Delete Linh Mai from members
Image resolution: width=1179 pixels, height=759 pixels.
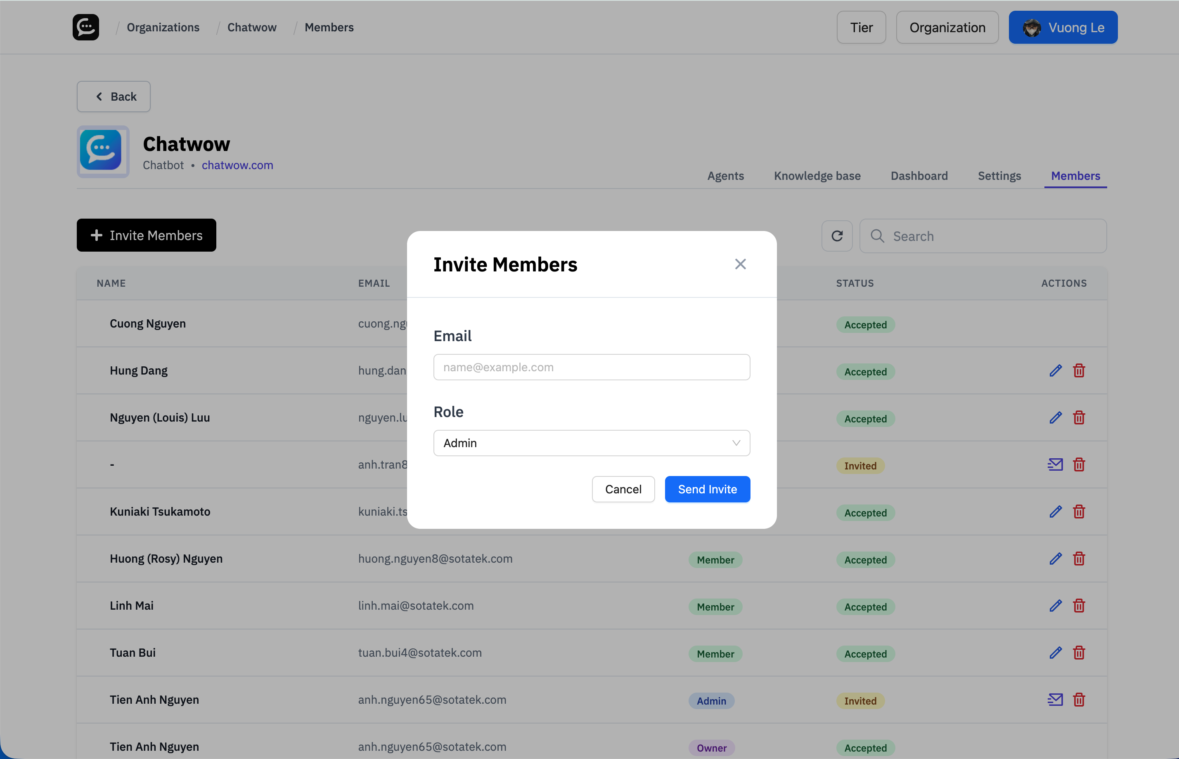pyautogui.click(x=1079, y=606)
